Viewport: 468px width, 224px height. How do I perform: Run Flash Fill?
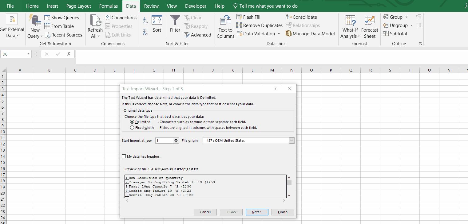248,17
